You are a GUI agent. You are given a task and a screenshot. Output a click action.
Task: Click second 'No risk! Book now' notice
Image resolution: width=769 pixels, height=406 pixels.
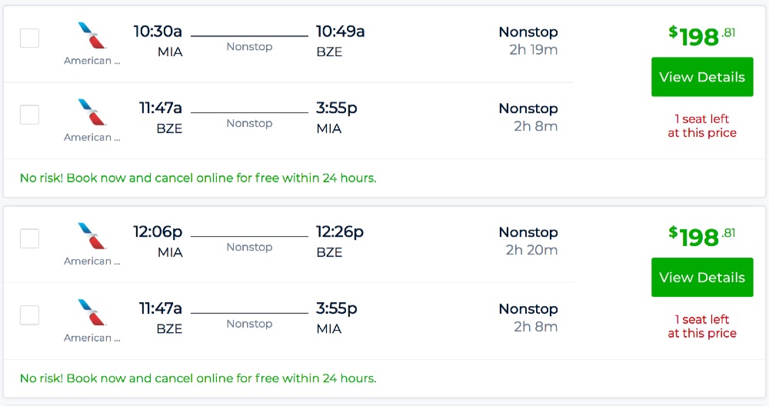[x=198, y=378]
